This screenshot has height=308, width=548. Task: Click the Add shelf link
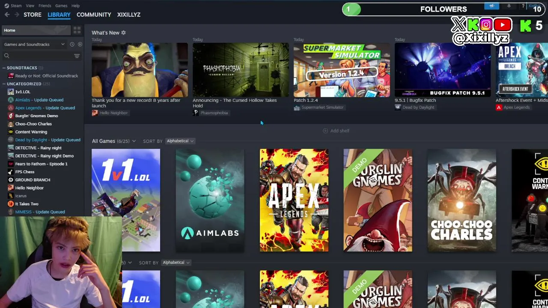tap(336, 131)
